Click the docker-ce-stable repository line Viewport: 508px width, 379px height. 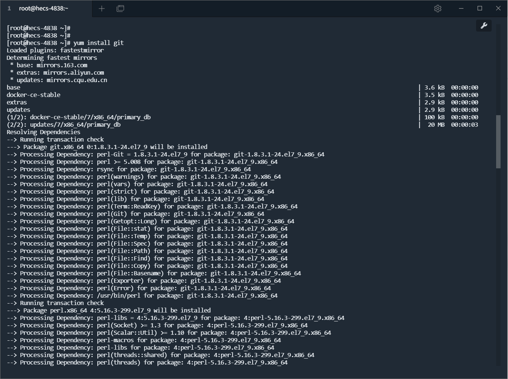pos(33,95)
